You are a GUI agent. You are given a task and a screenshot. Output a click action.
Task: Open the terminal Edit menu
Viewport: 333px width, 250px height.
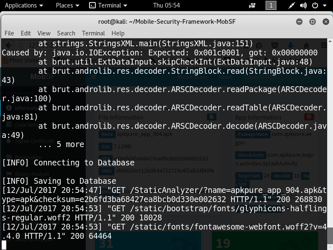(x=26, y=33)
